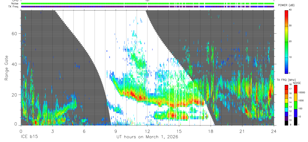Click the black segment of NOISE color bar
The height and width of the screenshot is (142, 308).
[x=295, y=121]
